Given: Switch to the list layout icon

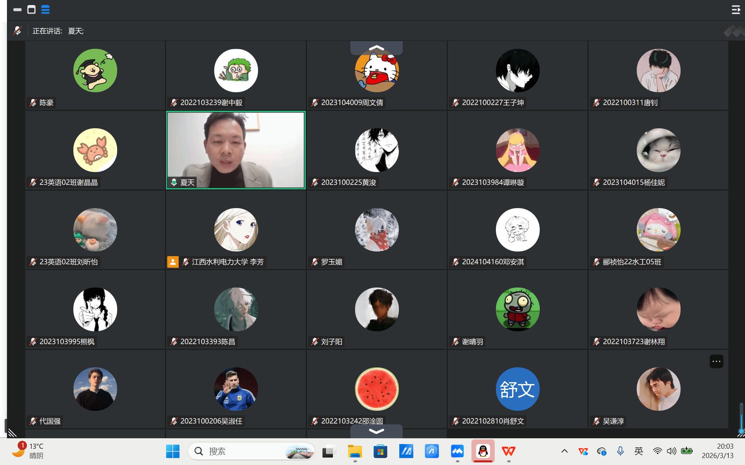Looking at the screenshot, I should 45,10.
